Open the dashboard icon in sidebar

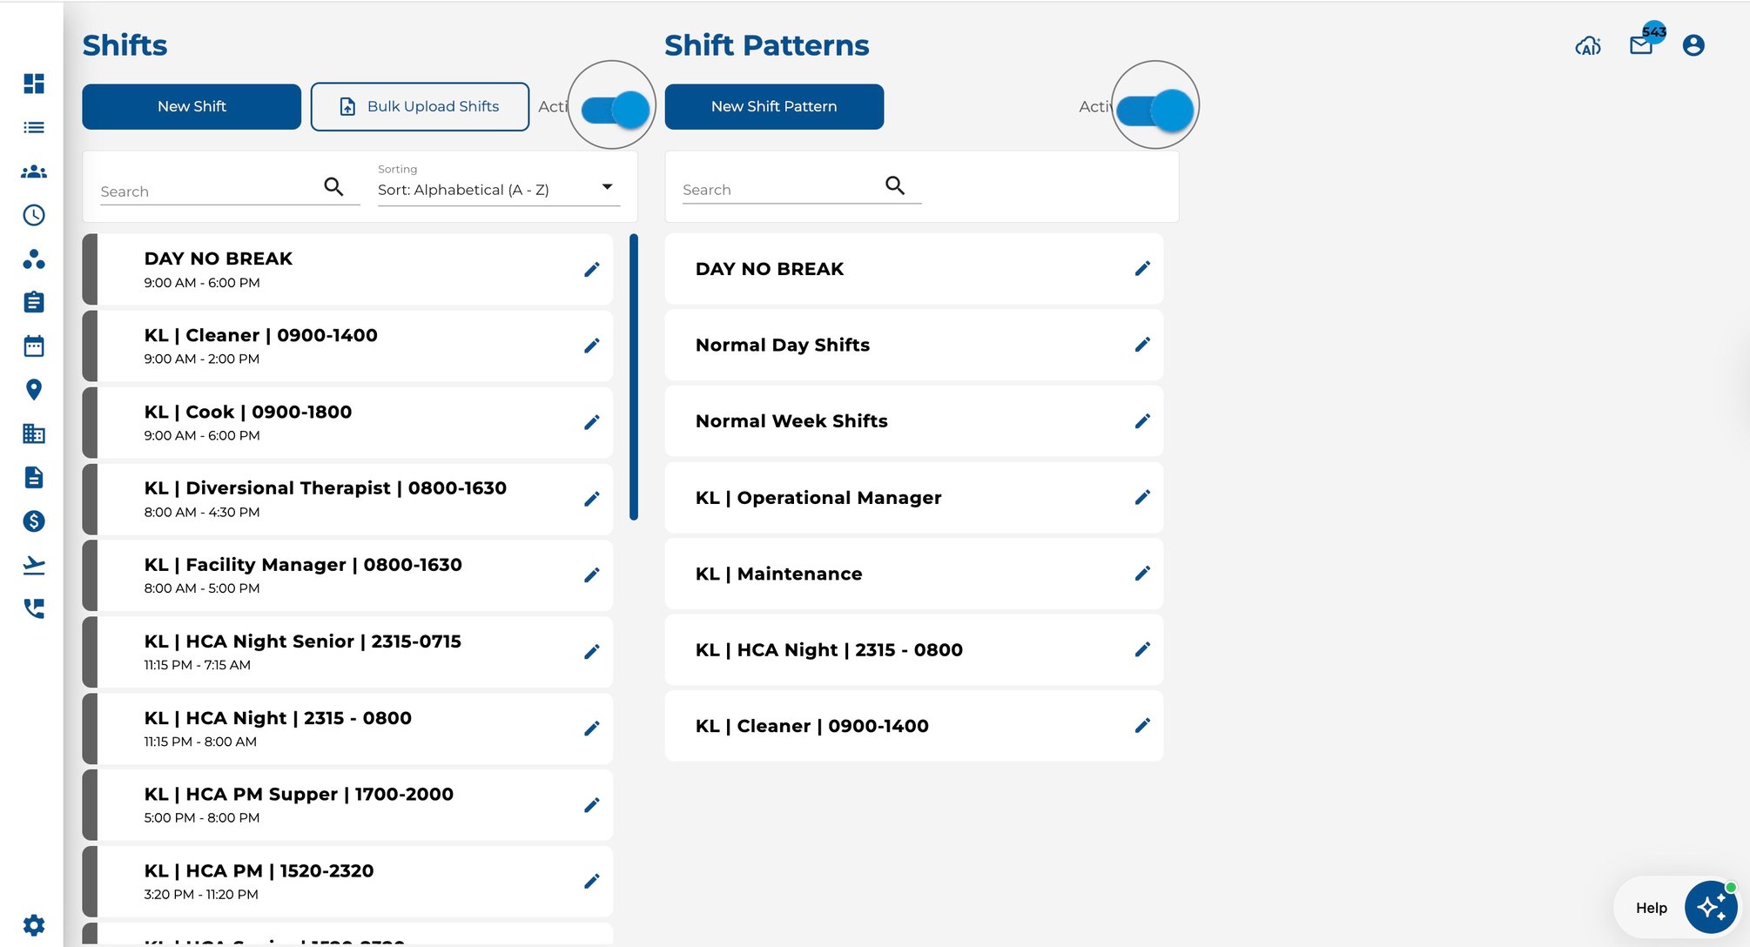click(x=34, y=84)
